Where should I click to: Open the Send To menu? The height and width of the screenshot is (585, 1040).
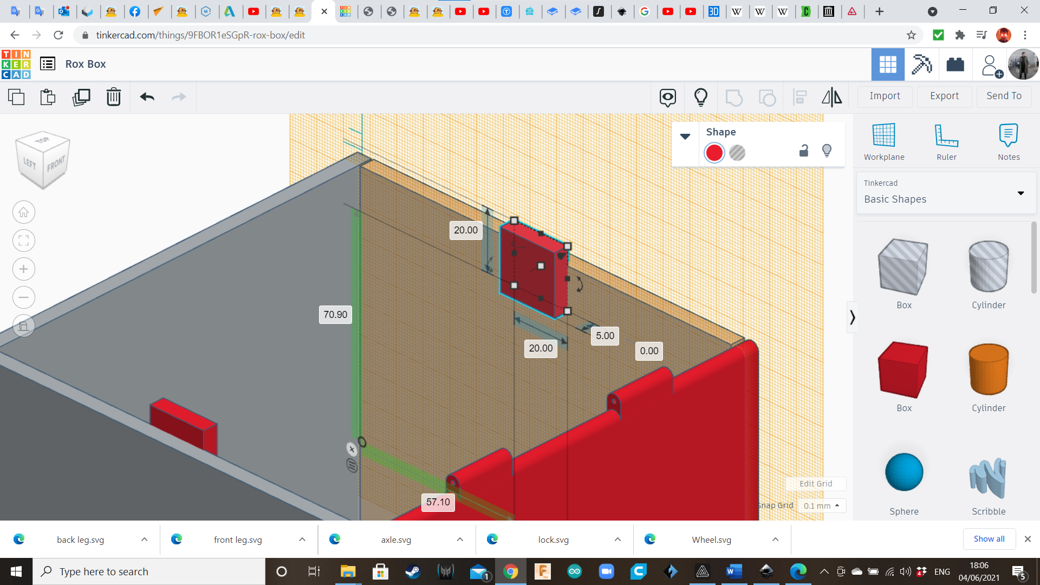(1004, 96)
